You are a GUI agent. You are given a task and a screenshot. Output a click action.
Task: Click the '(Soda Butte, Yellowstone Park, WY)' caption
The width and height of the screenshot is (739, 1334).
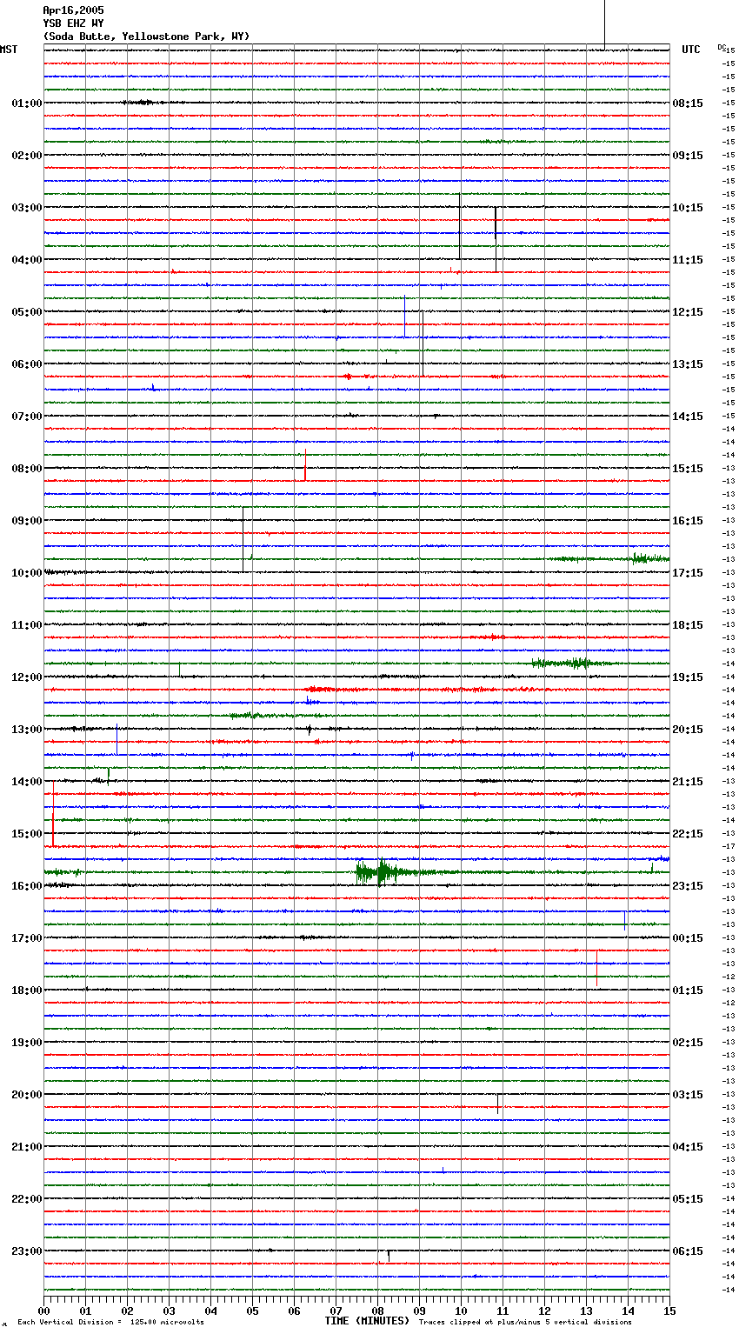coord(146,37)
